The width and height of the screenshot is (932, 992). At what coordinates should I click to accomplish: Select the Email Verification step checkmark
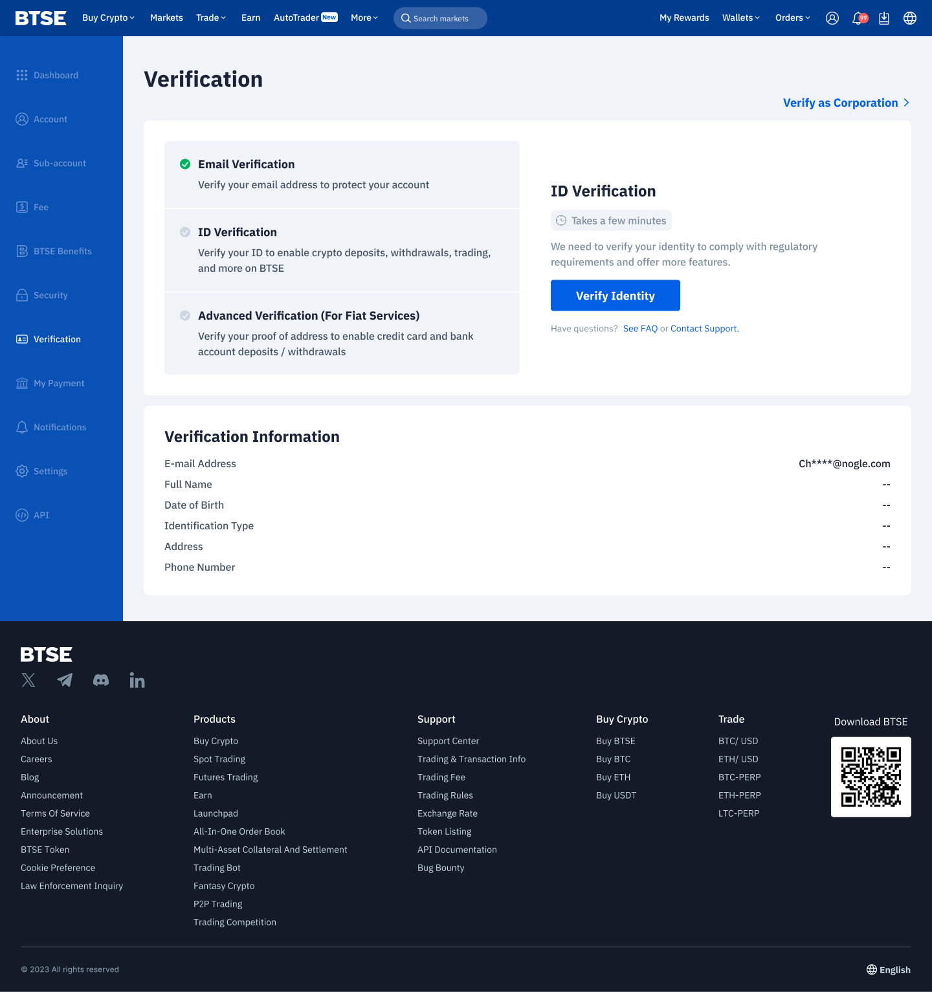click(x=185, y=164)
